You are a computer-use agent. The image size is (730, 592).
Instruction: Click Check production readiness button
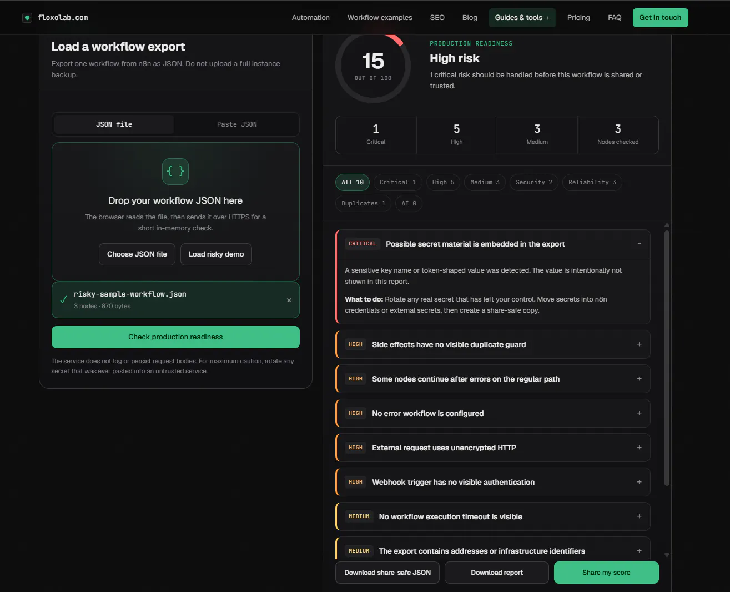coord(175,337)
